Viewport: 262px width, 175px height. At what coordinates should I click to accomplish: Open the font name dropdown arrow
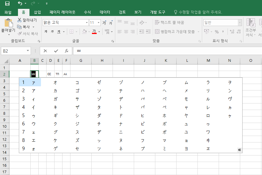(x=87, y=23)
